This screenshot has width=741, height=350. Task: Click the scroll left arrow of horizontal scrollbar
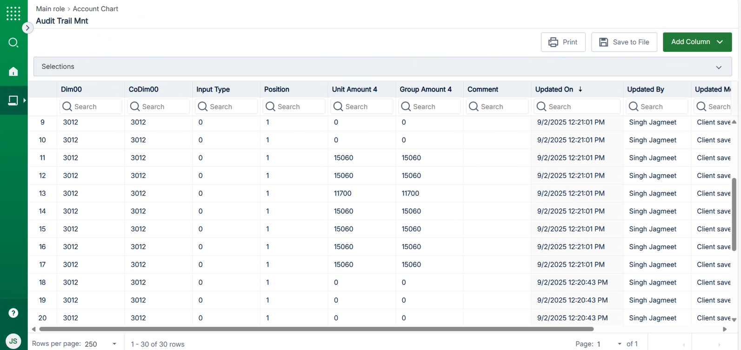(33, 329)
